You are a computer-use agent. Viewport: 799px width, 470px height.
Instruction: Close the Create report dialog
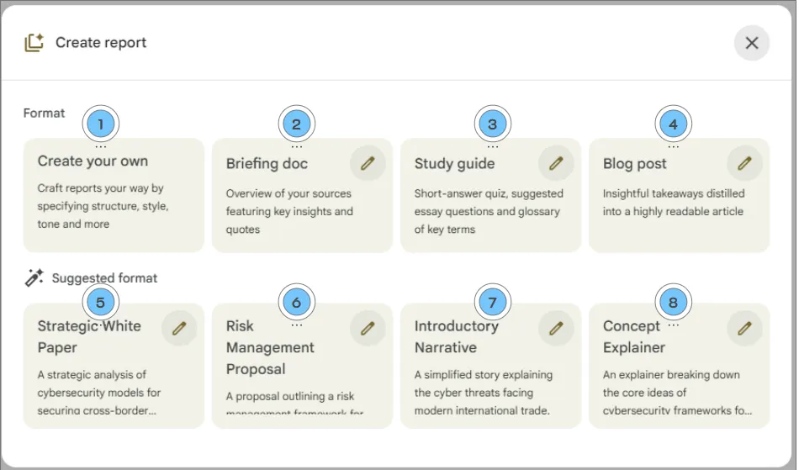[752, 43]
